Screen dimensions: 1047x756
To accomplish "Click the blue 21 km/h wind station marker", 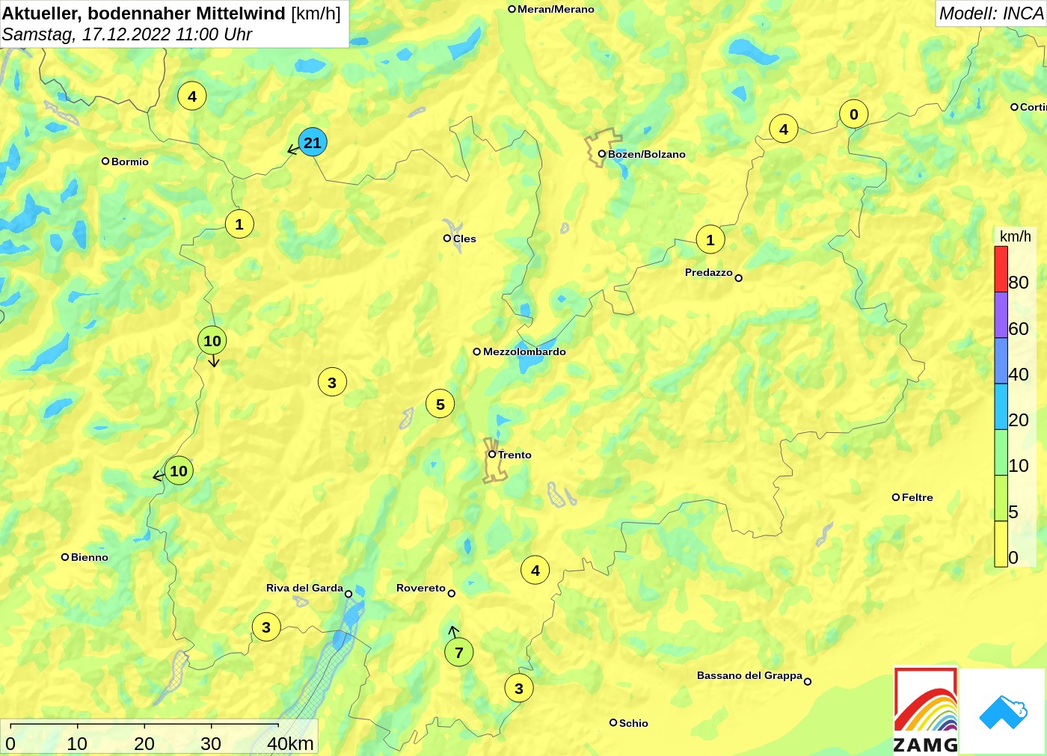I will (x=313, y=142).
